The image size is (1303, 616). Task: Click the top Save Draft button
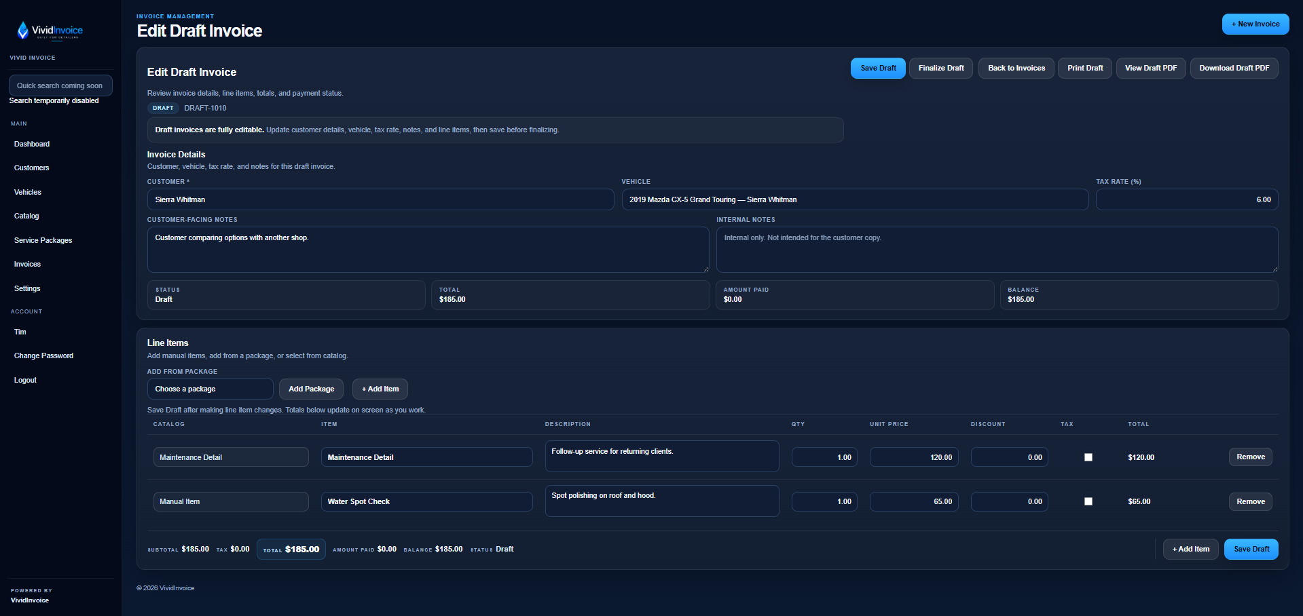click(x=878, y=68)
